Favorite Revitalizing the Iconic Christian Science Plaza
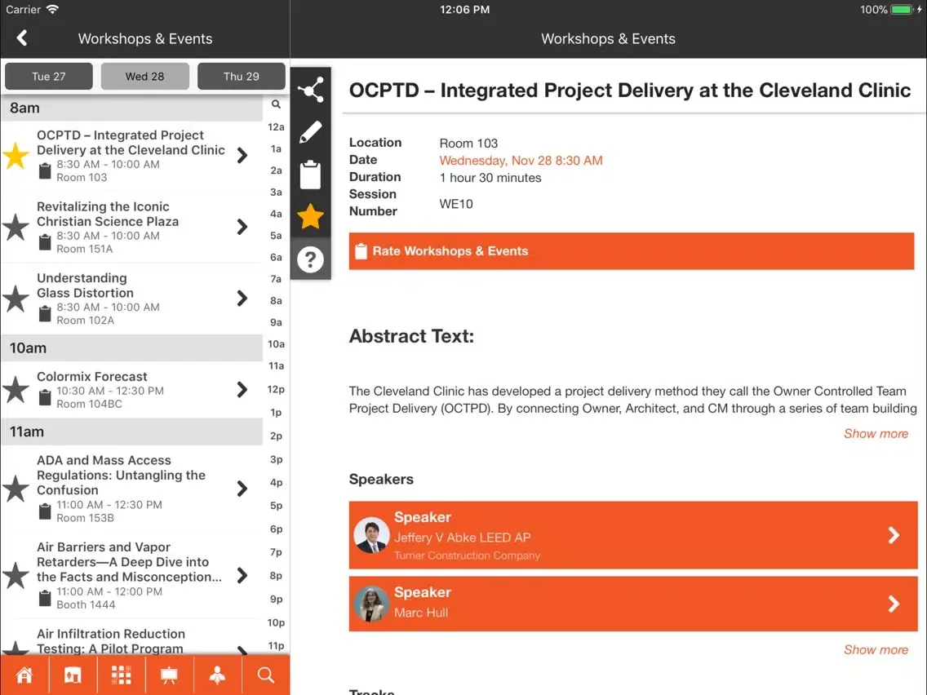This screenshot has height=695, width=927. (x=16, y=228)
